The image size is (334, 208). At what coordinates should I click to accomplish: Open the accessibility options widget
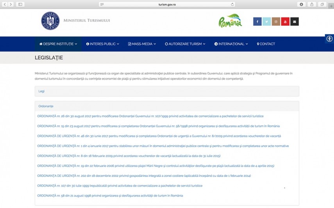(329, 39)
